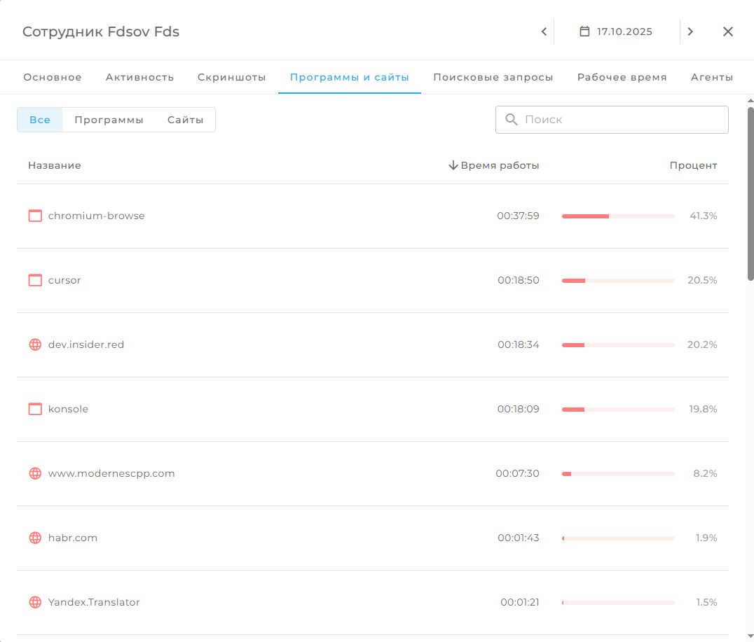Click the konsole window icon
The image size is (754, 642).
click(x=35, y=409)
